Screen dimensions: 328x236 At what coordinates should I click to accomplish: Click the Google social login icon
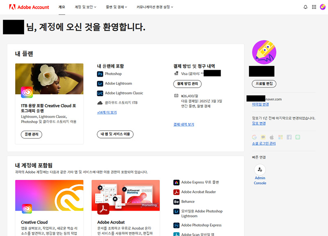tap(254, 137)
